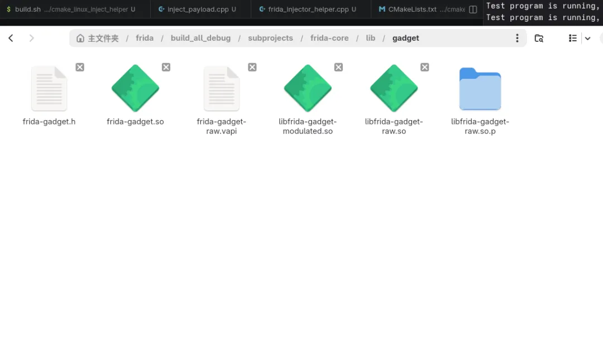This screenshot has height=340, width=603.
Task: Go back with the left arrow button
Action: [11, 38]
